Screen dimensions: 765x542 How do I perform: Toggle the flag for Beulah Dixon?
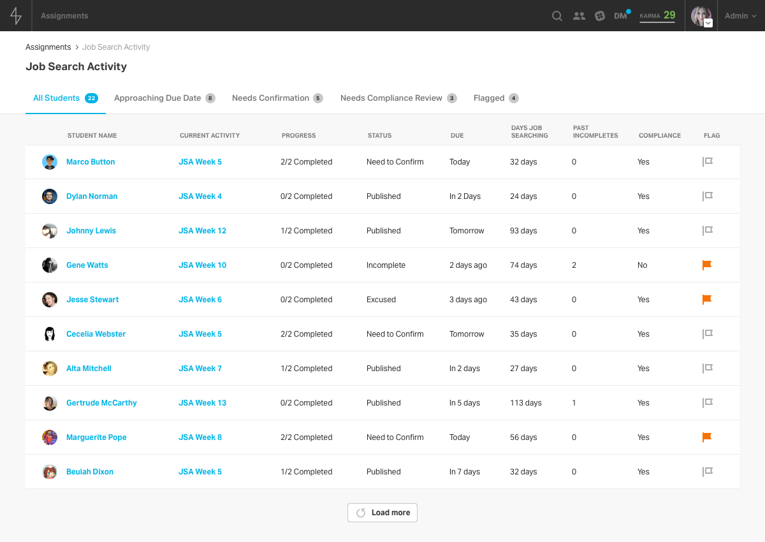click(707, 471)
